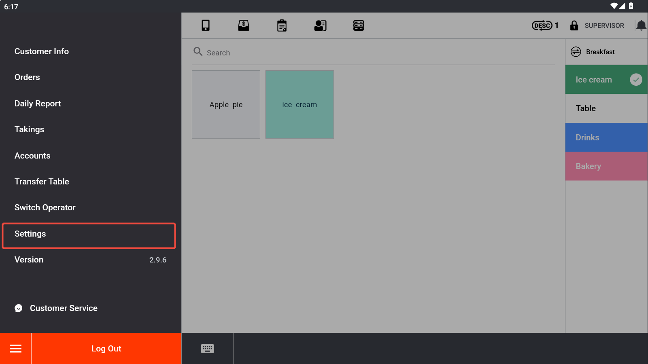This screenshot has height=364, width=648.
Task: Open the Daily Report menu item
Action: [38, 104]
